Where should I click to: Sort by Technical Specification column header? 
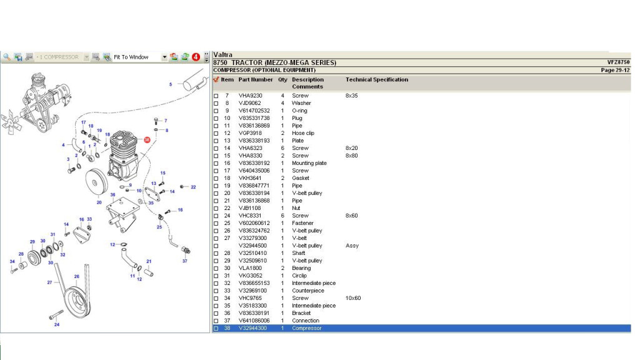377,79
